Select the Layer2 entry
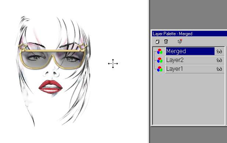Viewport: 227px width, 143px height. [x=190, y=60]
